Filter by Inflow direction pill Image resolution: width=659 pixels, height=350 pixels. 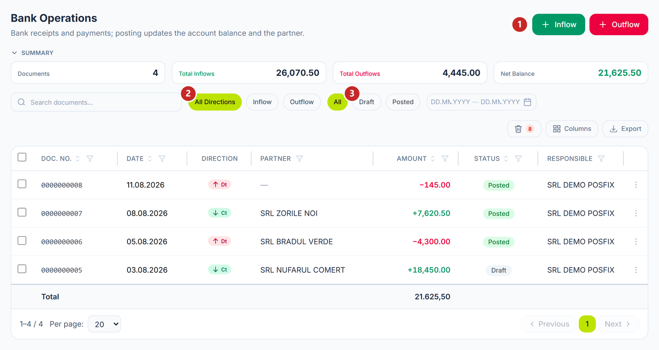pyautogui.click(x=262, y=102)
